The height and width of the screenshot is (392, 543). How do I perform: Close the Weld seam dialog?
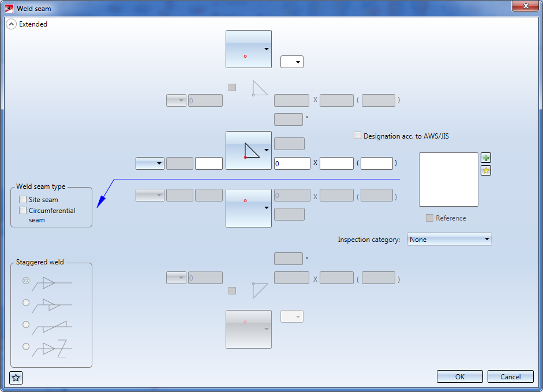tap(525, 6)
